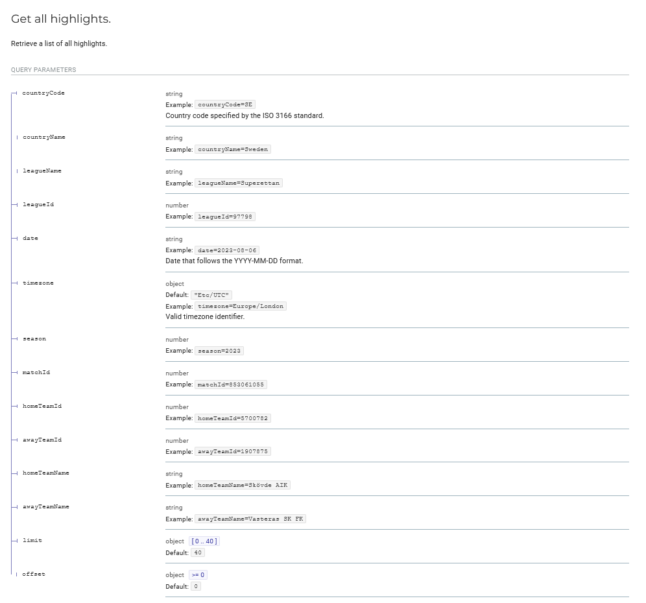The width and height of the screenshot is (646, 603).
Task: Select the leagueId=97798 example value
Action: tap(225, 217)
